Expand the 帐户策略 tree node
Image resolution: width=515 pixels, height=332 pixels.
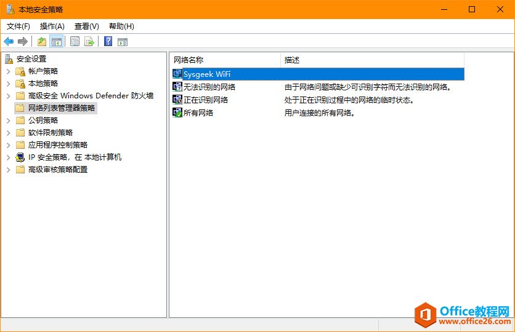(9, 71)
